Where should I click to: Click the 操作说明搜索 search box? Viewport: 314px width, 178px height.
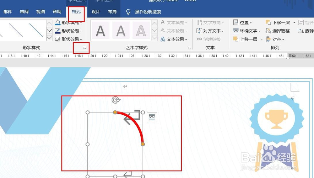pyautogui.click(x=148, y=12)
